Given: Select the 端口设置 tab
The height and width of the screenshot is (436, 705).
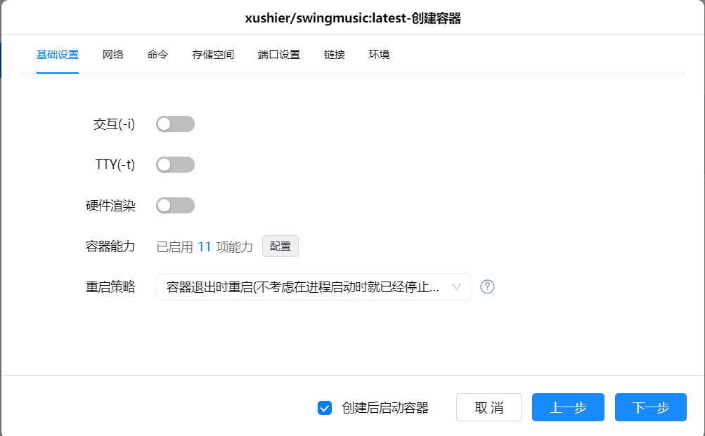Looking at the screenshot, I should coord(279,55).
